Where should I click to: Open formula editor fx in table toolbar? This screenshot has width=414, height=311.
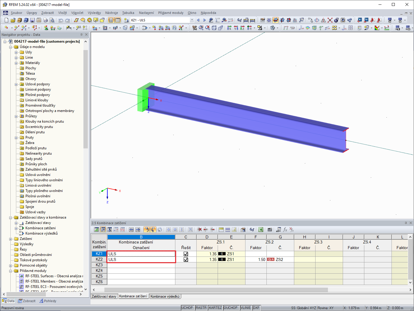[x=285, y=230]
